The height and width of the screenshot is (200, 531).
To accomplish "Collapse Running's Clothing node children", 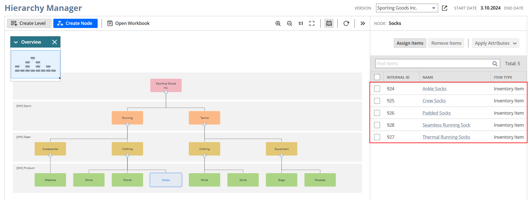I will click(x=127, y=156).
